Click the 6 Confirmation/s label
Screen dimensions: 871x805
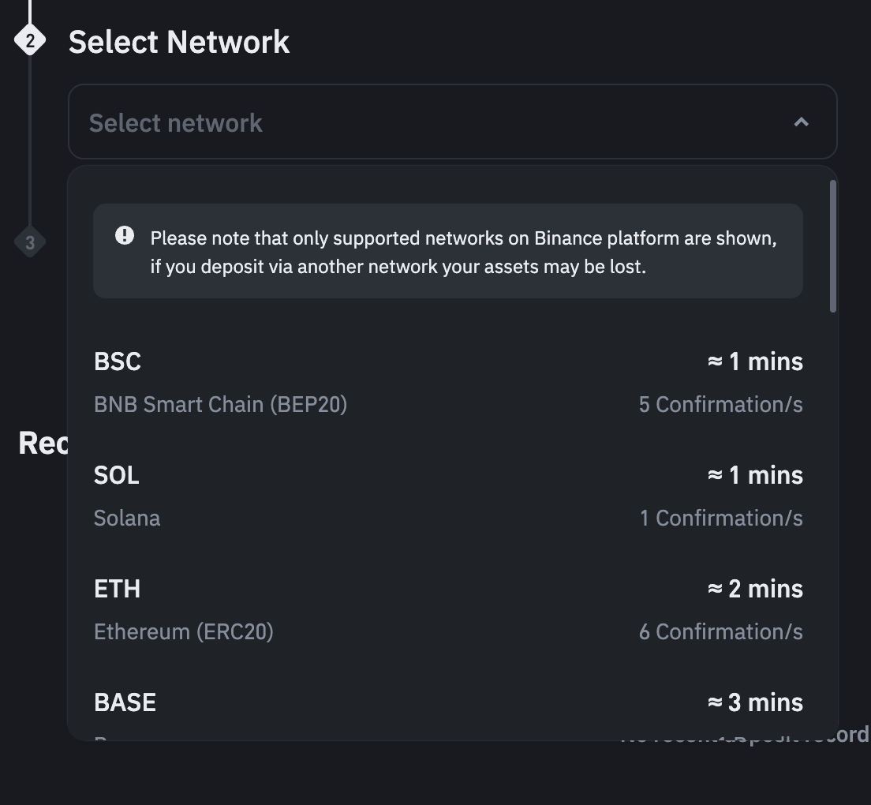[x=720, y=632]
